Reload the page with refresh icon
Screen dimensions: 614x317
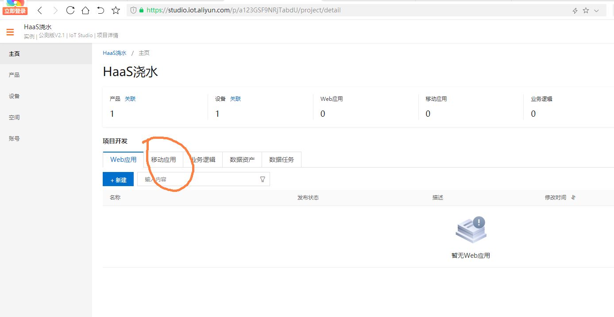pos(70,10)
